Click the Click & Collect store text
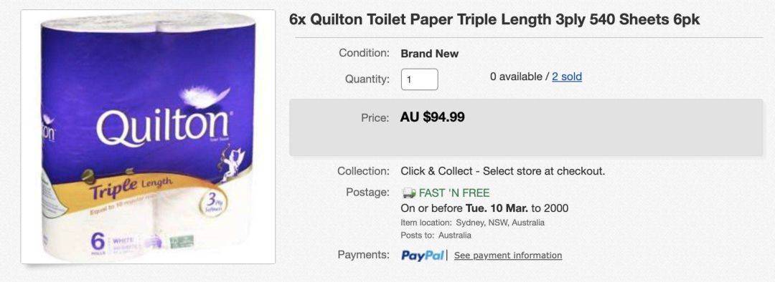The image size is (775, 282). pyautogui.click(x=502, y=172)
